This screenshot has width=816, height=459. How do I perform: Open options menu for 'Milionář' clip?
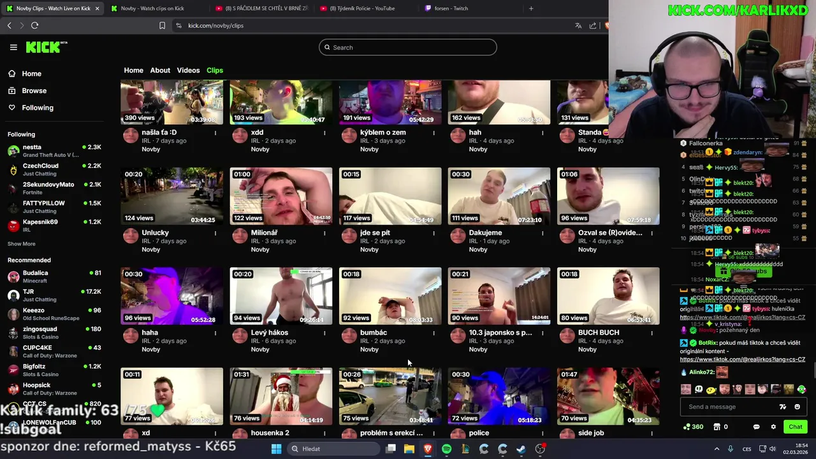(324, 233)
